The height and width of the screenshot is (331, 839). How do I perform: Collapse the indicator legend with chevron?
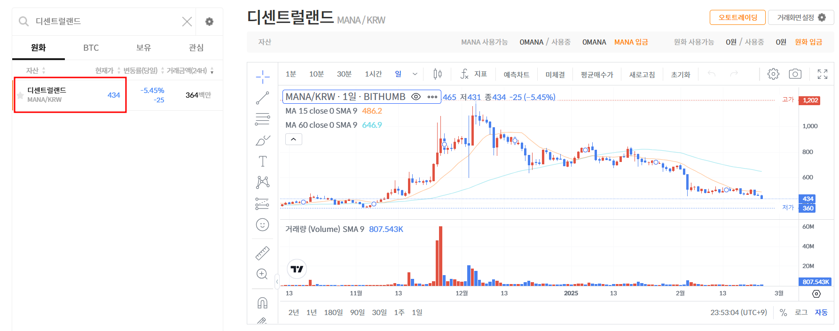click(294, 139)
